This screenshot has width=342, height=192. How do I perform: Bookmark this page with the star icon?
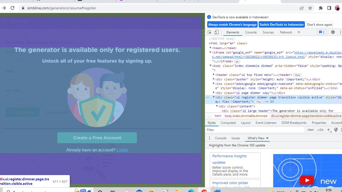(x=310, y=8)
